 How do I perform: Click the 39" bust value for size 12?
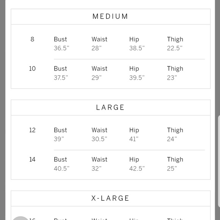pyautogui.click(x=59, y=139)
